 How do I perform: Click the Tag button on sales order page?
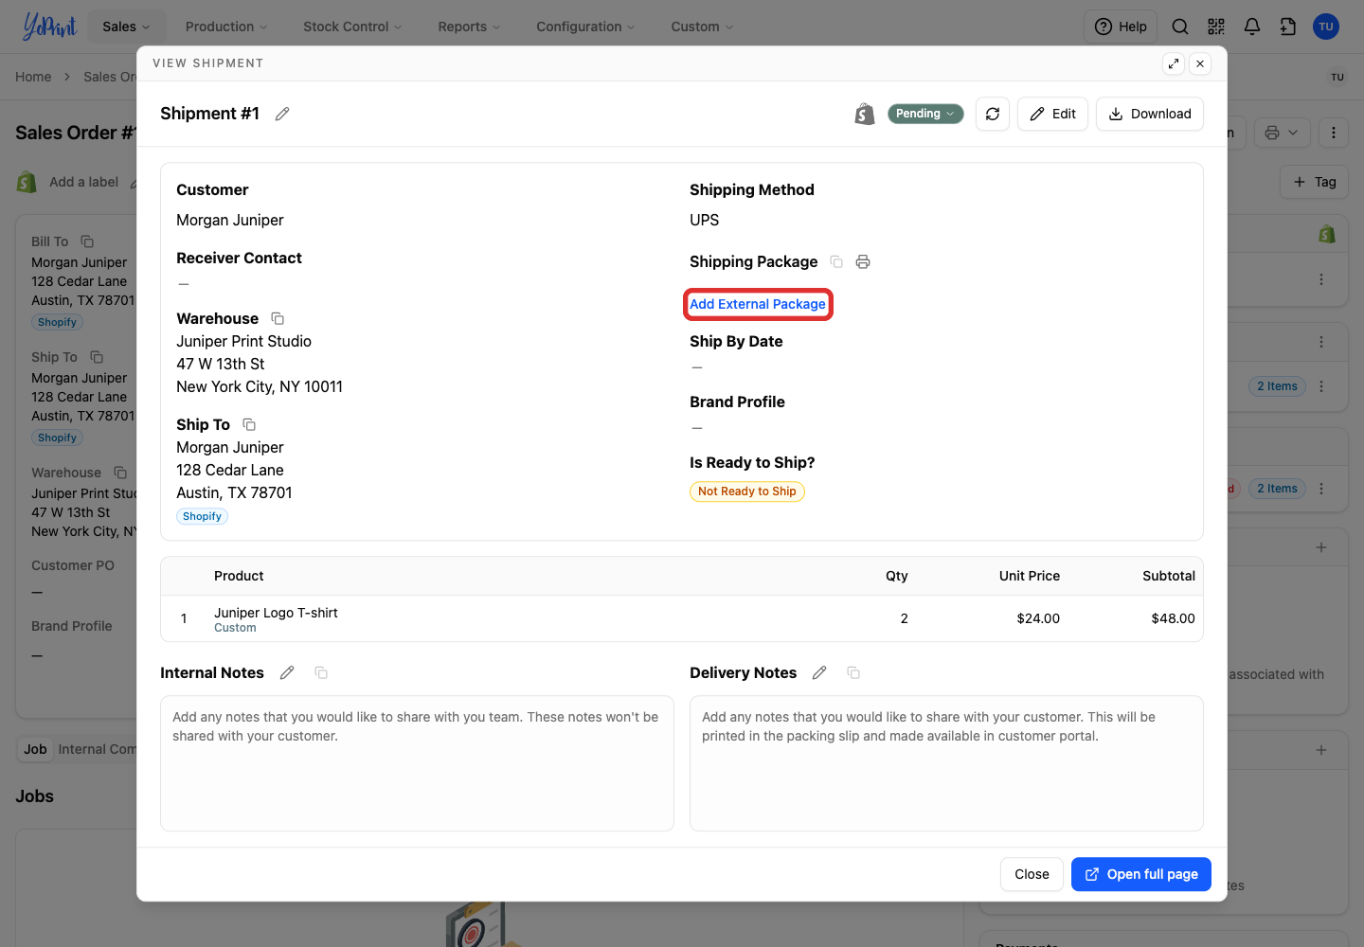(x=1315, y=182)
